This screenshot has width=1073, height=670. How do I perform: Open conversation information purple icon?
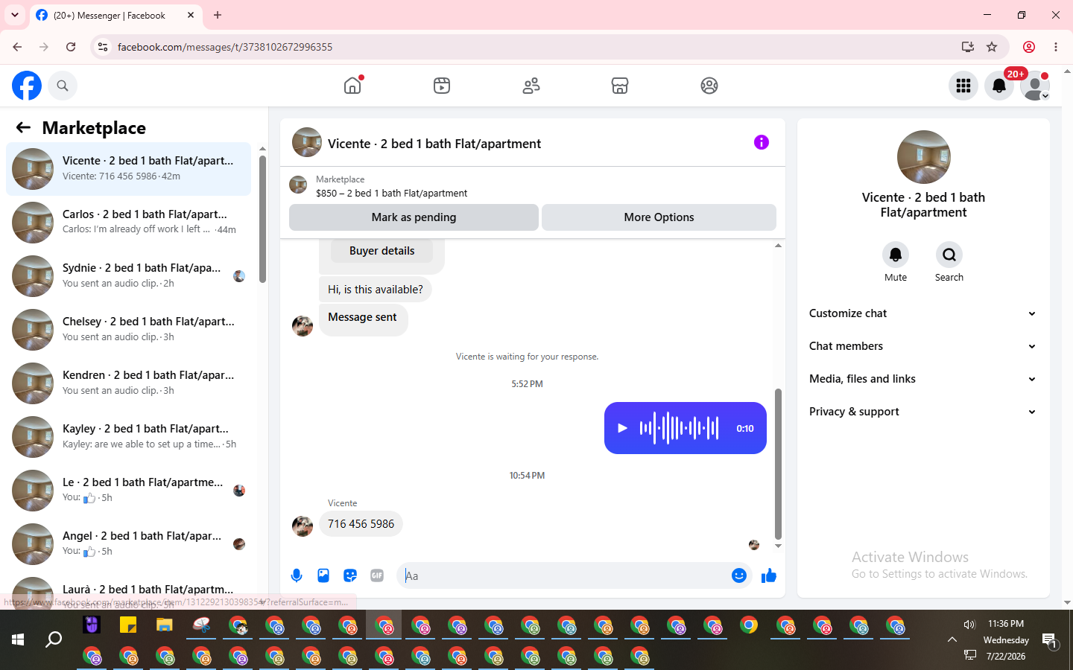[x=761, y=142]
